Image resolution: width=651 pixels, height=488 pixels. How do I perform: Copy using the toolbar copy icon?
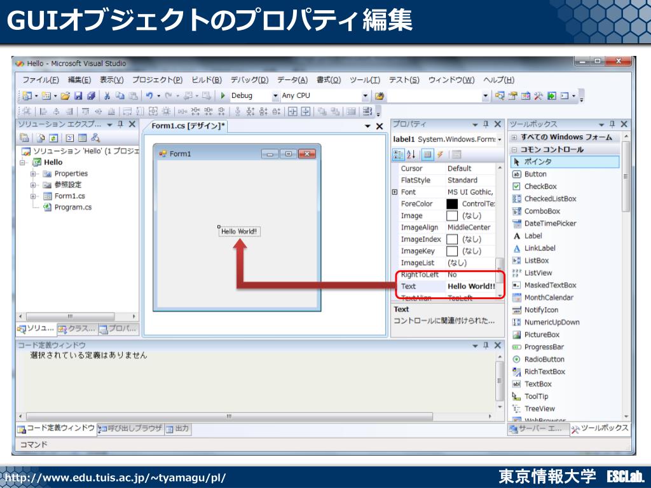click(x=120, y=96)
